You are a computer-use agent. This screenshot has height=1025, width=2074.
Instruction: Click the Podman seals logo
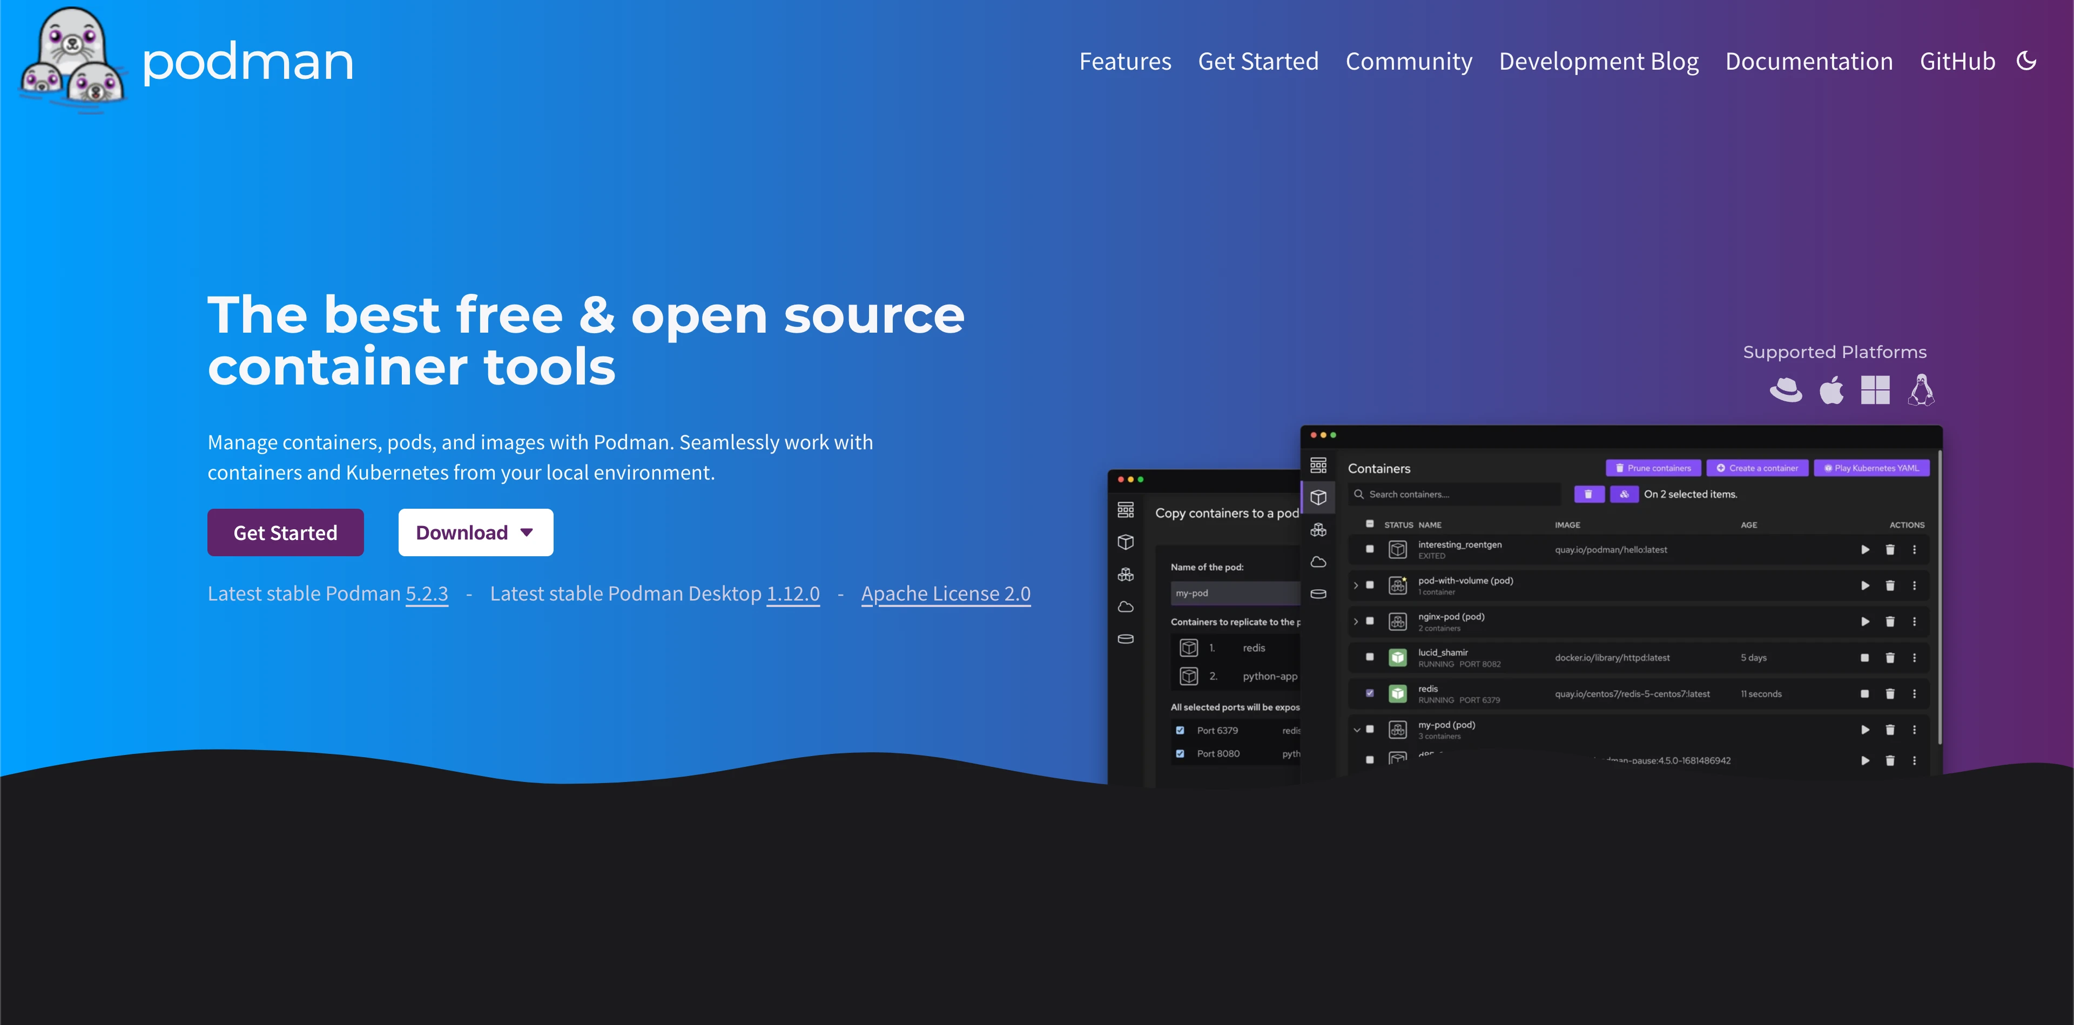[72, 61]
